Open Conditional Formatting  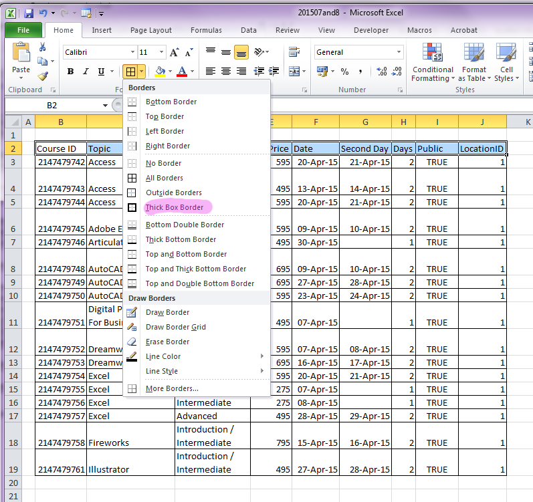pos(433,62)
